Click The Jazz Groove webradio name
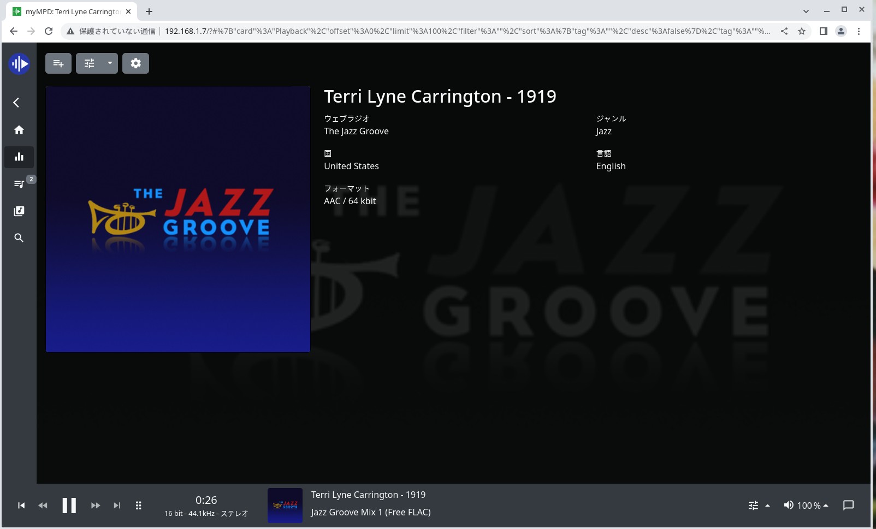This screenshot has height=529, width=876. coord(356,132)
